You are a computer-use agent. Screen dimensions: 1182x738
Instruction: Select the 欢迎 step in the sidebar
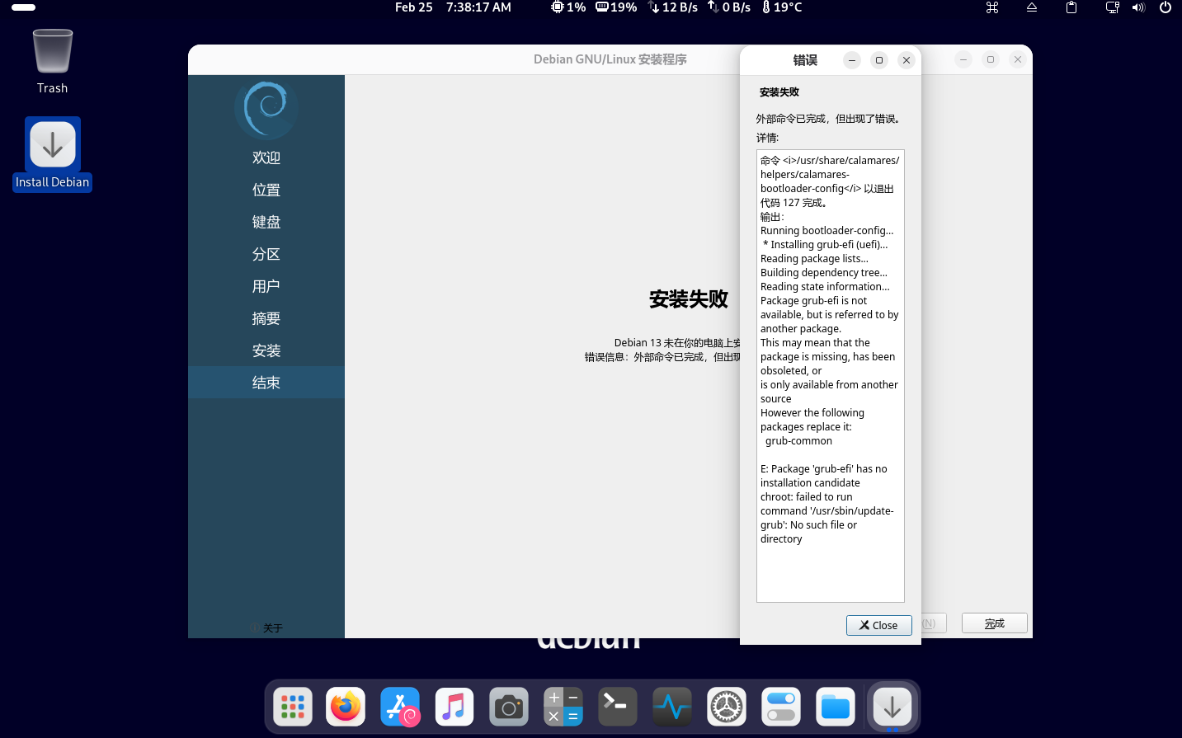tap(266, 157)
